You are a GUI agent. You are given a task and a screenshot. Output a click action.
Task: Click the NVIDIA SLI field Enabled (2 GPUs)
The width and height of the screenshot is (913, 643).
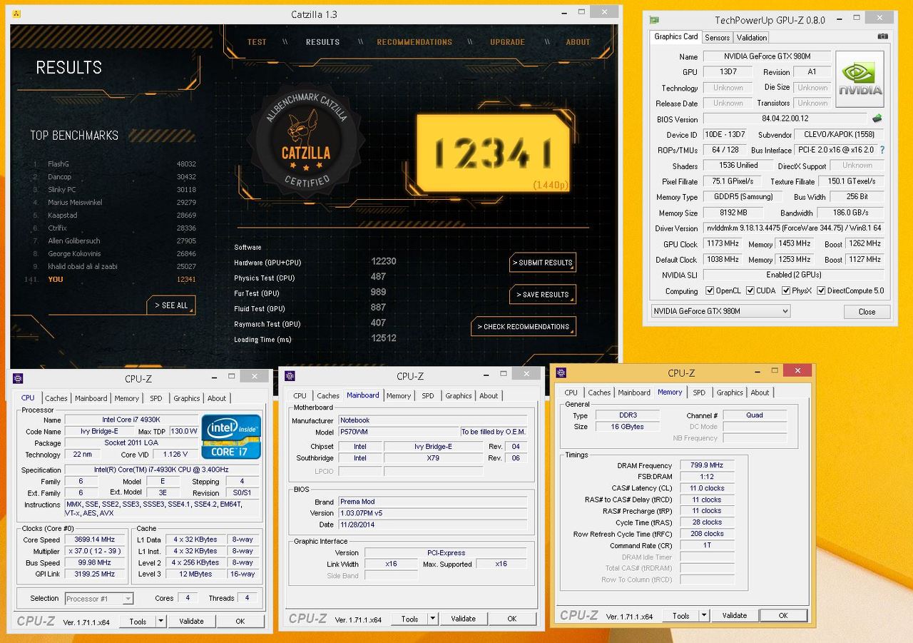click(x=793, y=275)
